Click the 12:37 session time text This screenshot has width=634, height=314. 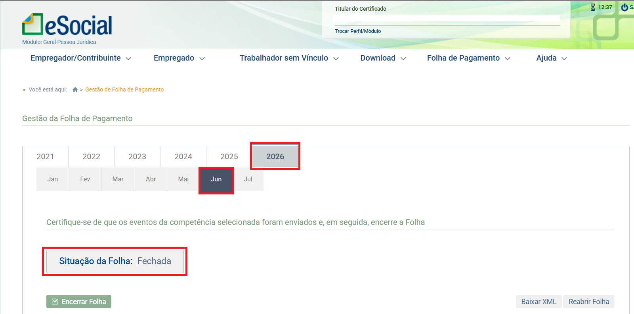point(605,7)
